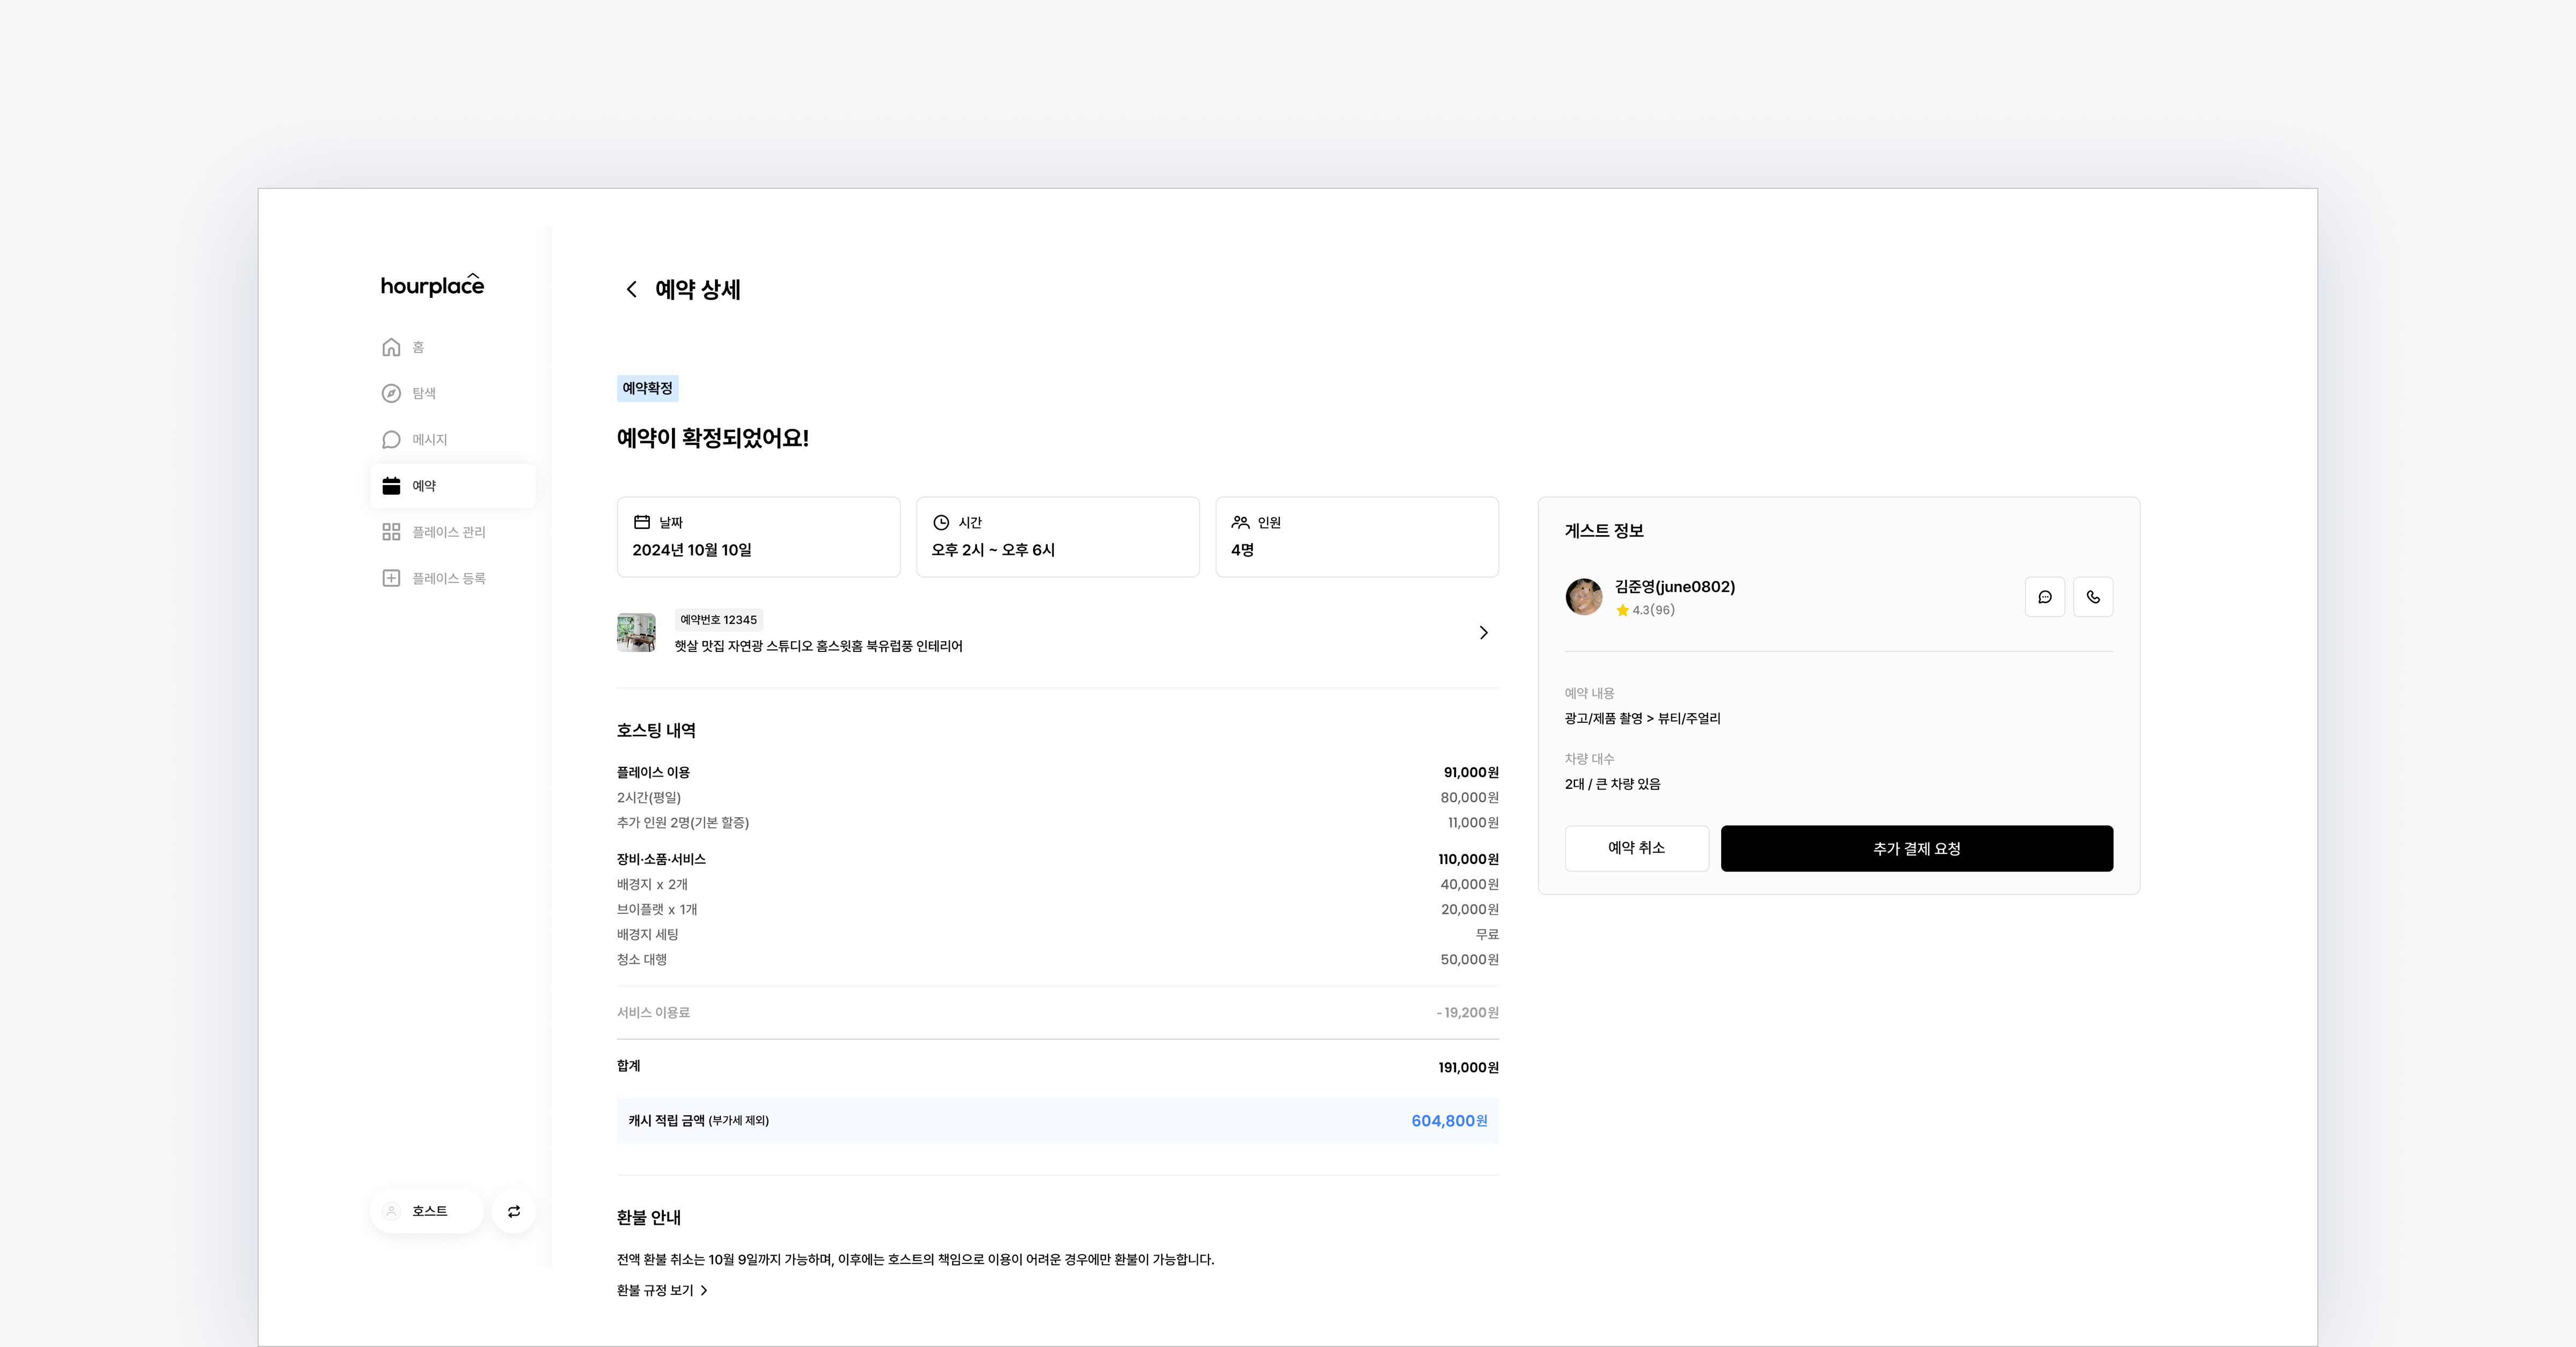
Task: Click the 합계 total 191,000원
Action: pos(1468,1068)
